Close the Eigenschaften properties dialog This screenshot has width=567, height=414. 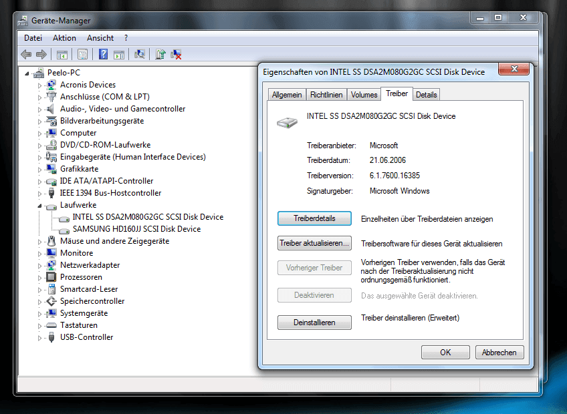click(514, 69)
